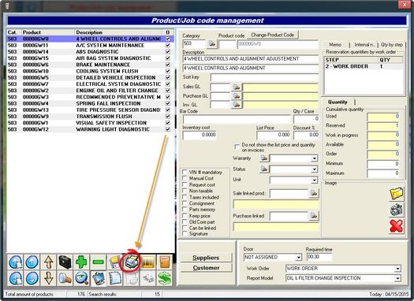
Task: Click the magnifier with eye search icon
Action: click(81, 278)
